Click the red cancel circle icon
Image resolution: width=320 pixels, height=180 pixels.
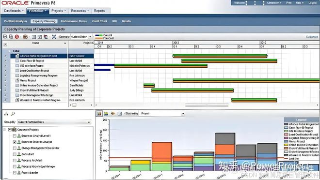tap(17, 37)
